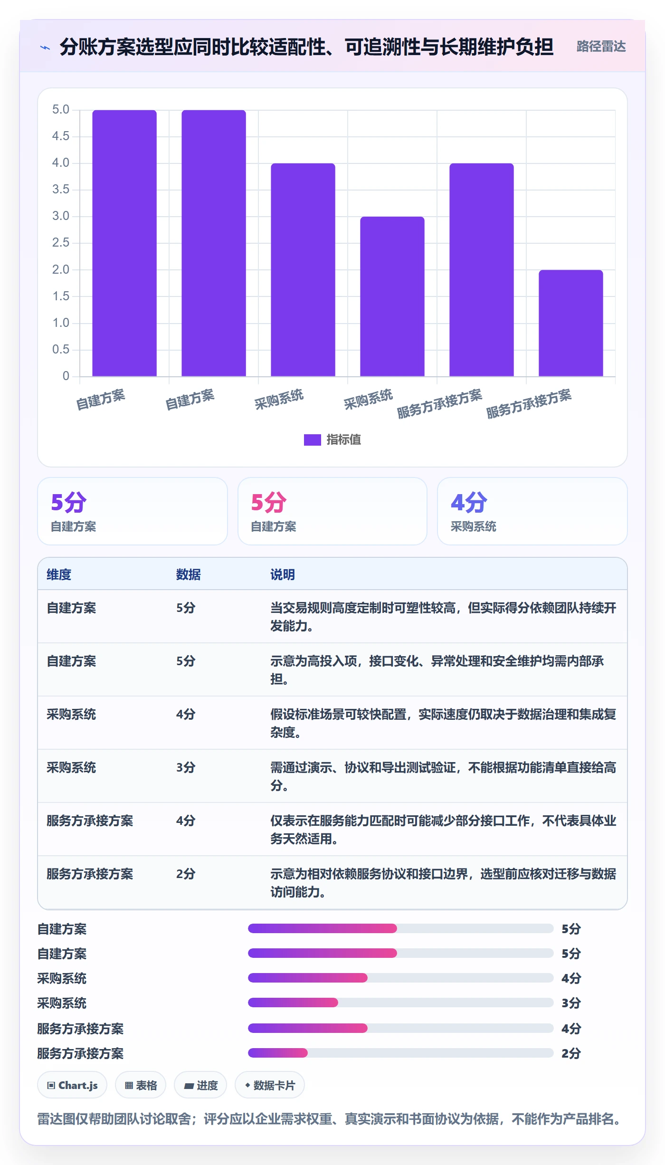
Task: Click the Chart.js chip icon
Action: [51, 1085]
